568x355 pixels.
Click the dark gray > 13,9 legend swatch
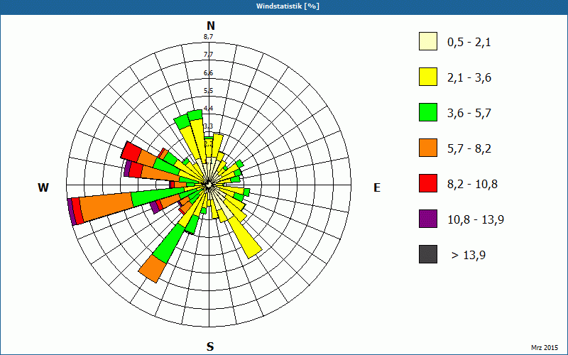click(x=428, y=254)
